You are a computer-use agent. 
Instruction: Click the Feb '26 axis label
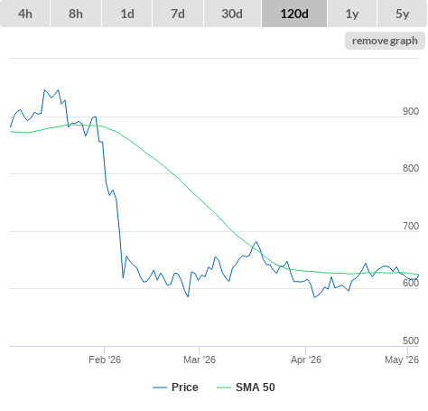[105, 360]
